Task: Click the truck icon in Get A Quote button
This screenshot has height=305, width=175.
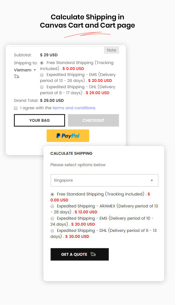Action: pos(93,254)
